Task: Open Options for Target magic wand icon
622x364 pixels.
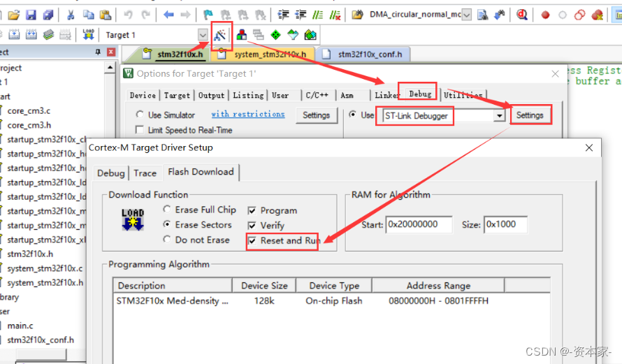Action: [x=219, y=36]
